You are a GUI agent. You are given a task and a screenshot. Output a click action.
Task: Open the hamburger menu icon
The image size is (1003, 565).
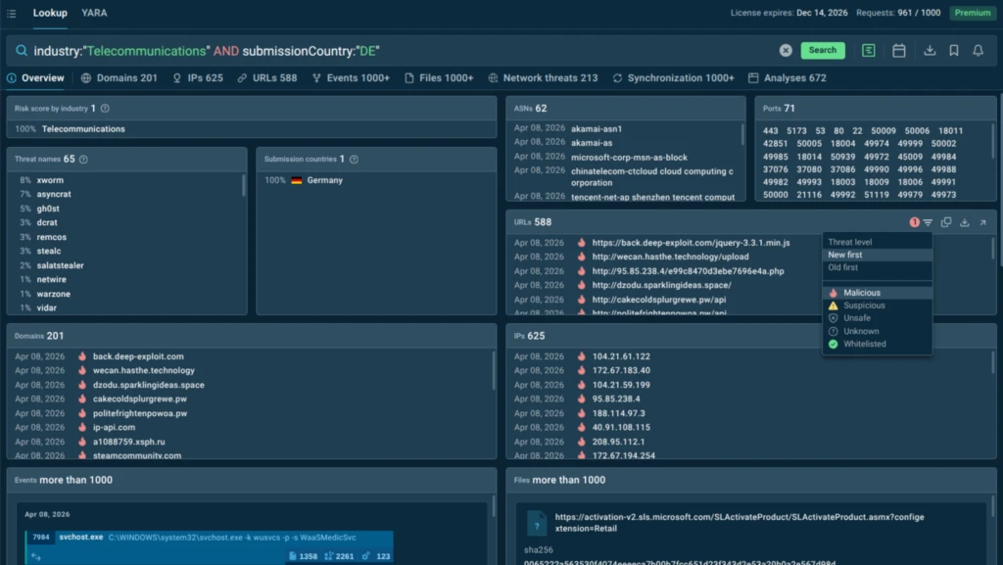[x=12, y=14]
